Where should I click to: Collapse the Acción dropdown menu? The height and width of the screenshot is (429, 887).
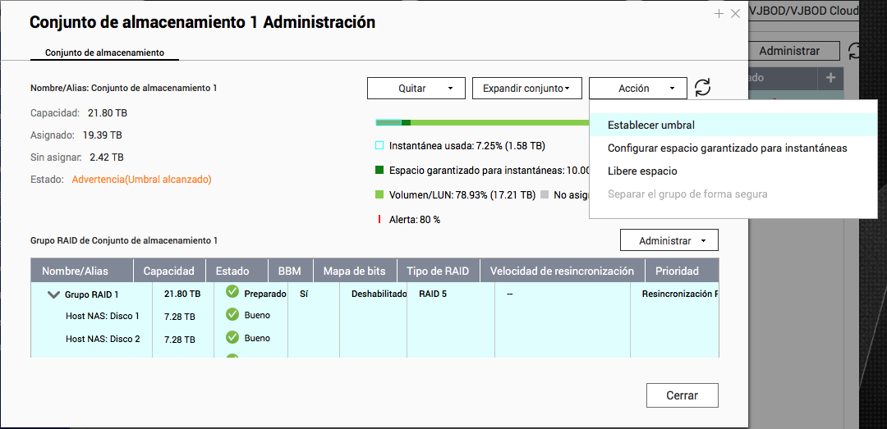click(x=637, y=89)
